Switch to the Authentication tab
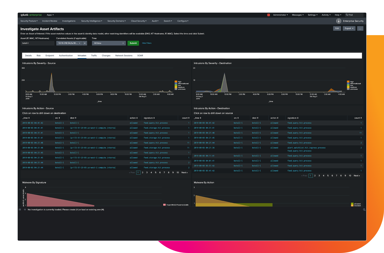The height and width of the screenshot is (253, 384). [66, 56]
